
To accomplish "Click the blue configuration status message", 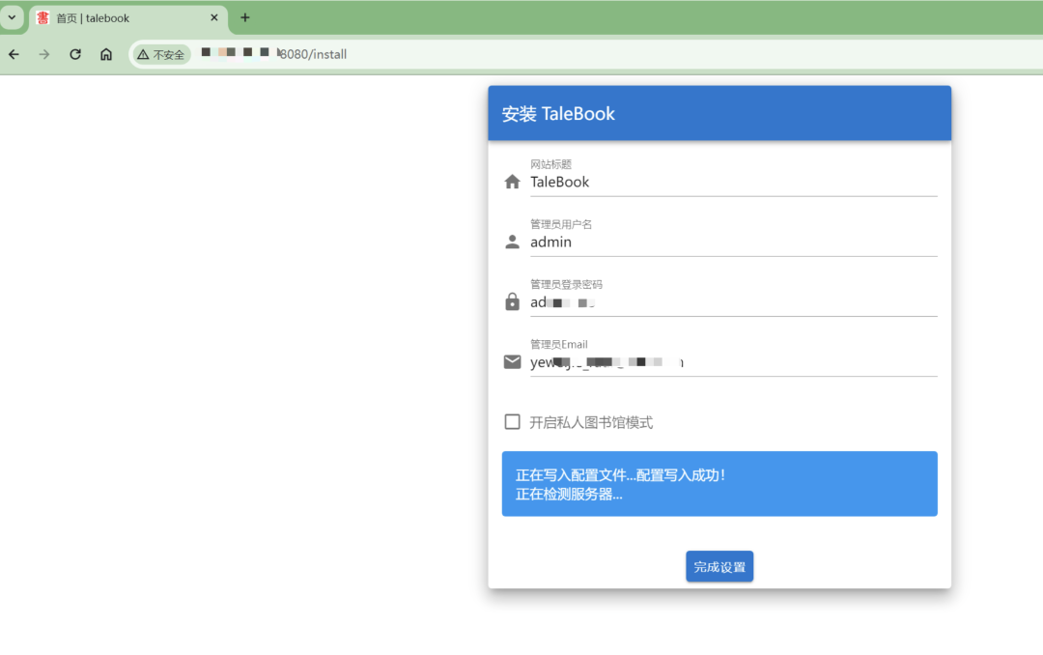I will click(x=719, y=483).
